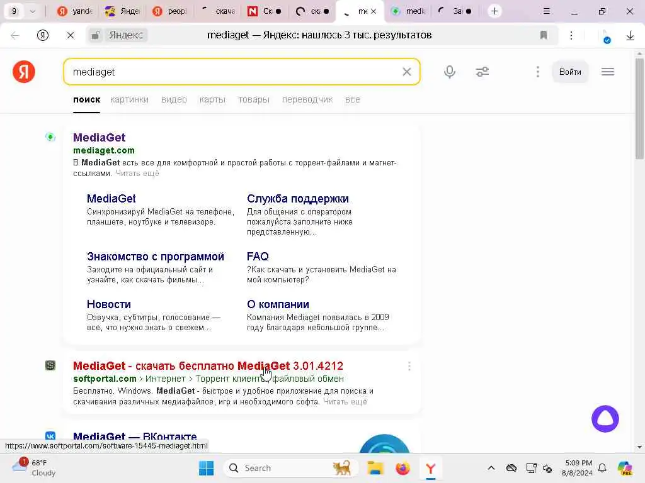645x483 pixels.
Task: Open Windows Start menu
Action: click(x=206, y=468)
